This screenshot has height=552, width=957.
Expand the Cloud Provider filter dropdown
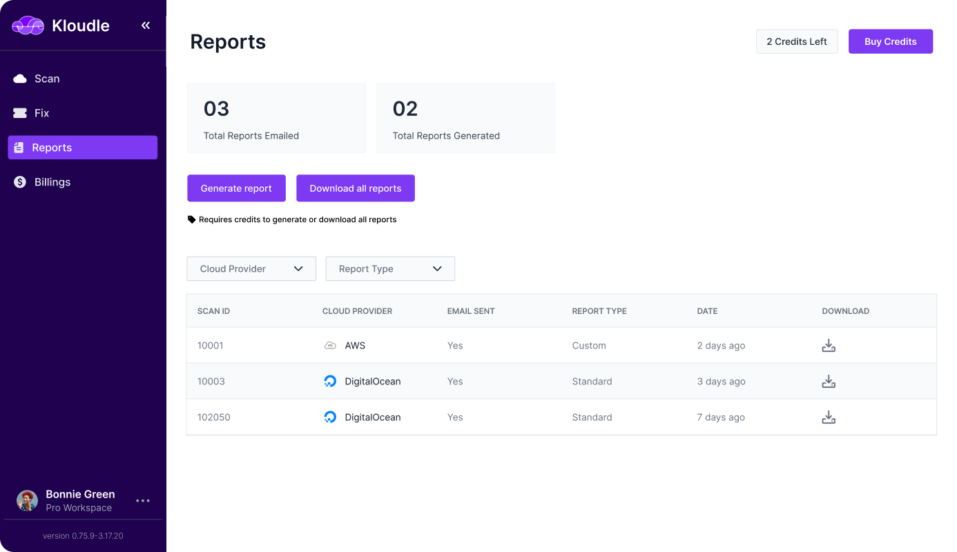pos(251,269)
